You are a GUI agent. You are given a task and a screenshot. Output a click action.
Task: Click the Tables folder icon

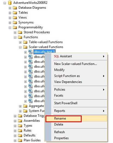click(x=15, y=13)
